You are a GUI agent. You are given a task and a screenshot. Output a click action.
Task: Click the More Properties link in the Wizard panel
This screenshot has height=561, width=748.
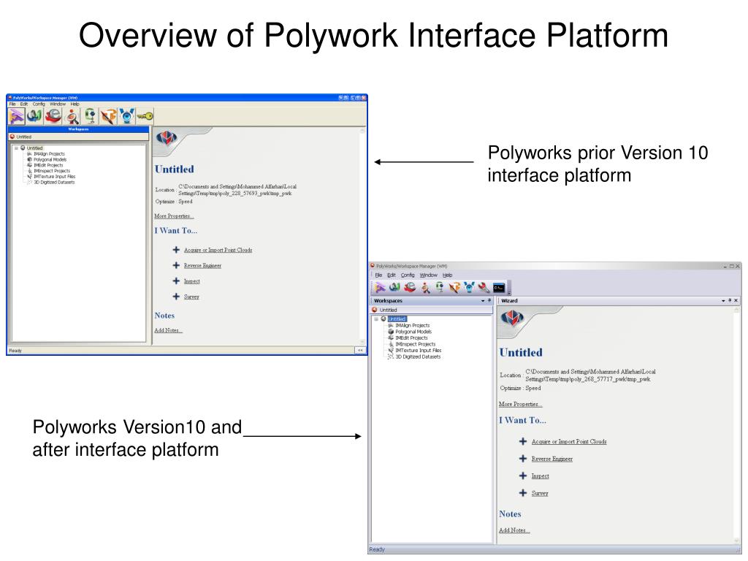click(520, 404)
